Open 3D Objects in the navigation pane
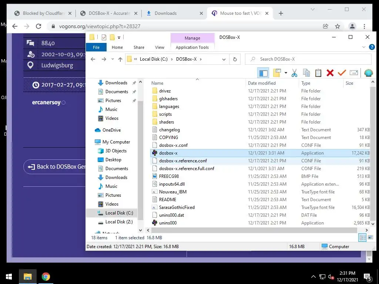Viewport: 379px width, 284px height. [116, 151]
